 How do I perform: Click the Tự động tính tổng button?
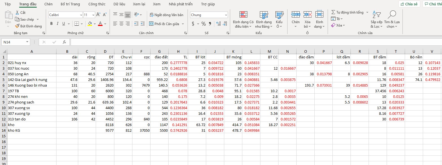pyautogui.click(x=347, y=12)
